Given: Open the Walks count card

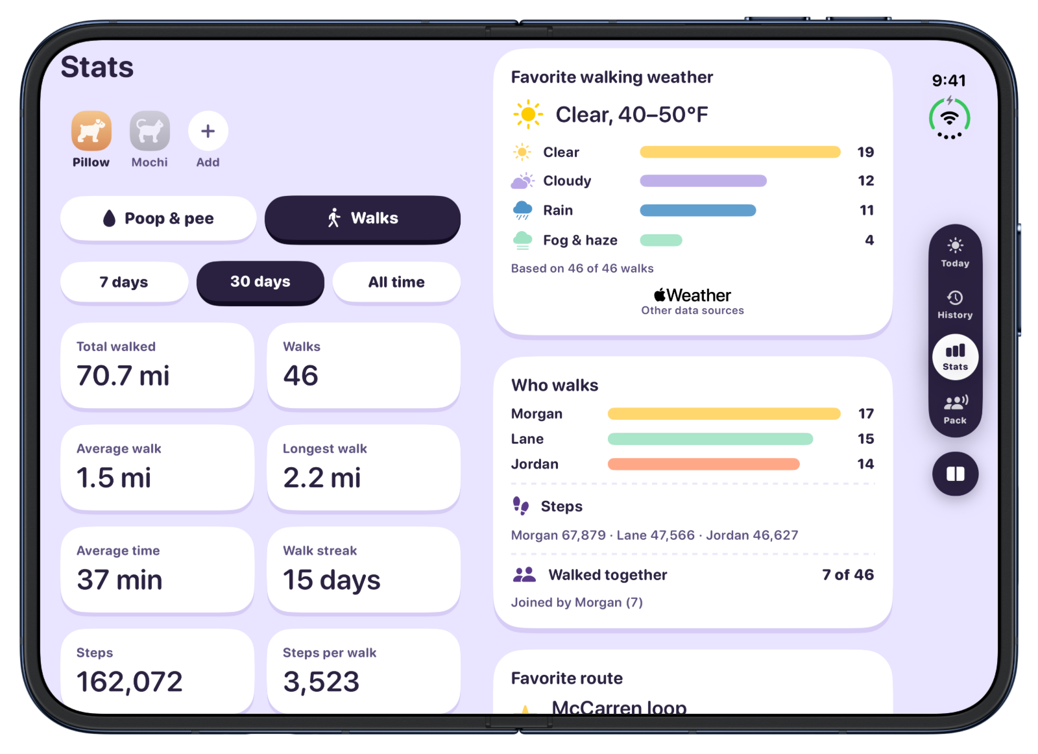Looking at the screenshot, I should (x=363, y=366).
